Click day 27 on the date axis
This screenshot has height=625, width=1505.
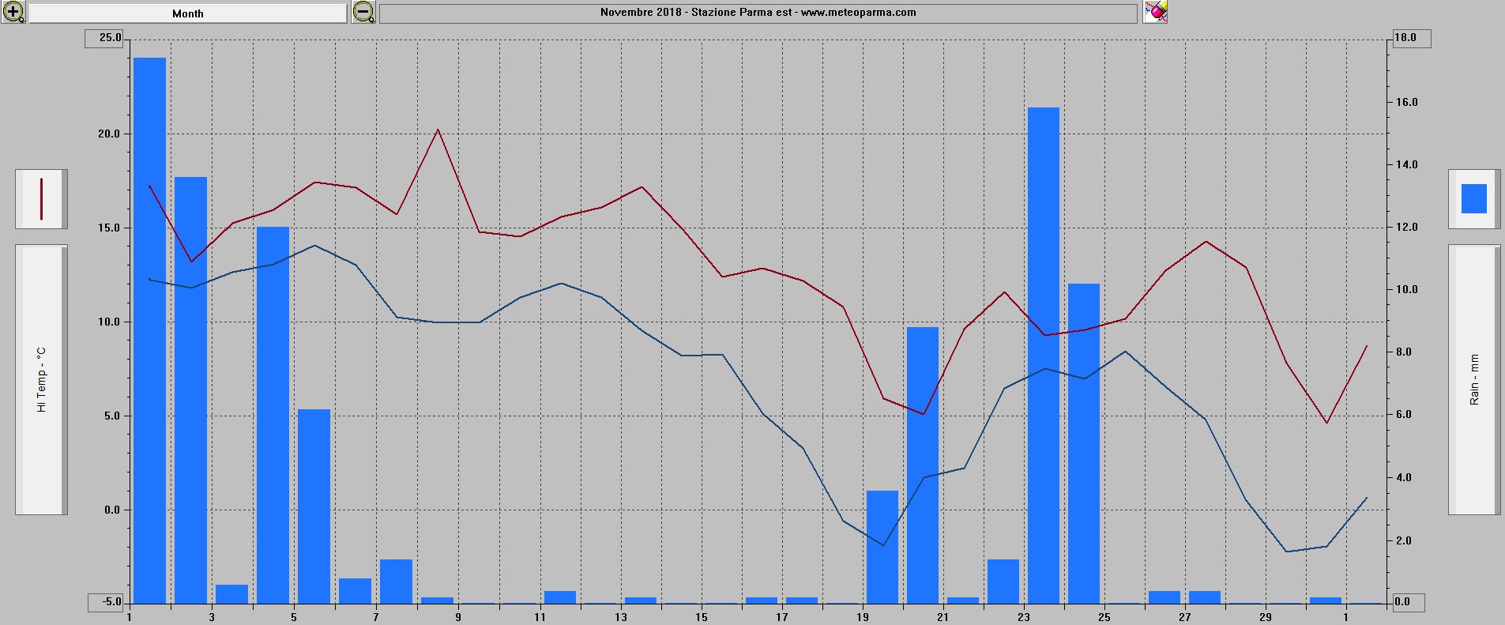[x=1185, y=617]
